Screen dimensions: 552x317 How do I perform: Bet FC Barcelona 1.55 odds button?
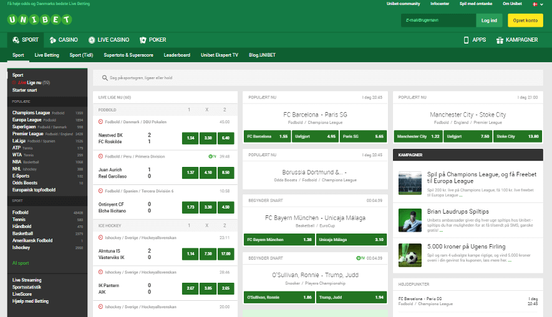click(x=267, y=136)
